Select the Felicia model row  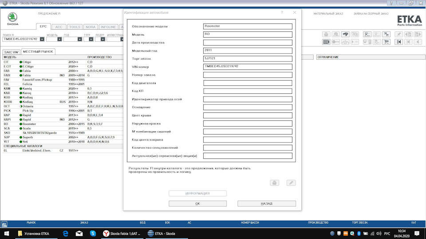point(63,84)
